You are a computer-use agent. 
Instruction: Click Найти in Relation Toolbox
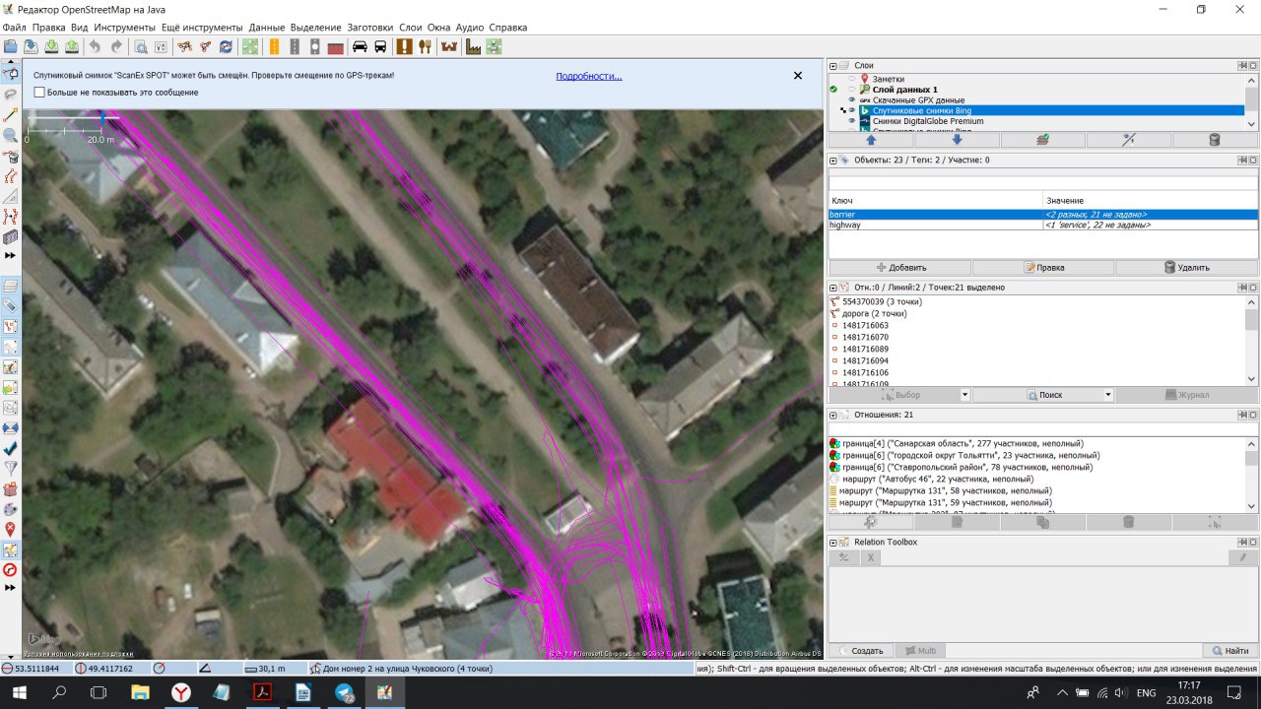tap(1230, 651)
